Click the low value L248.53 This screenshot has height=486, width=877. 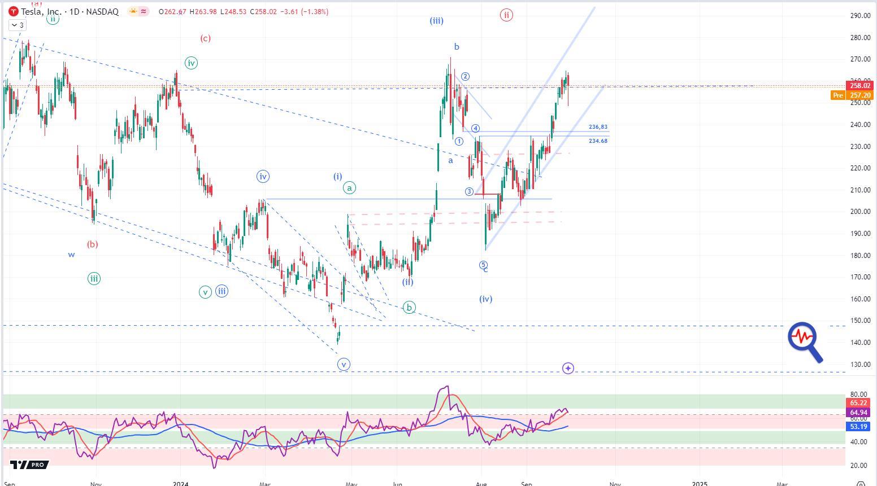(232, 12)
